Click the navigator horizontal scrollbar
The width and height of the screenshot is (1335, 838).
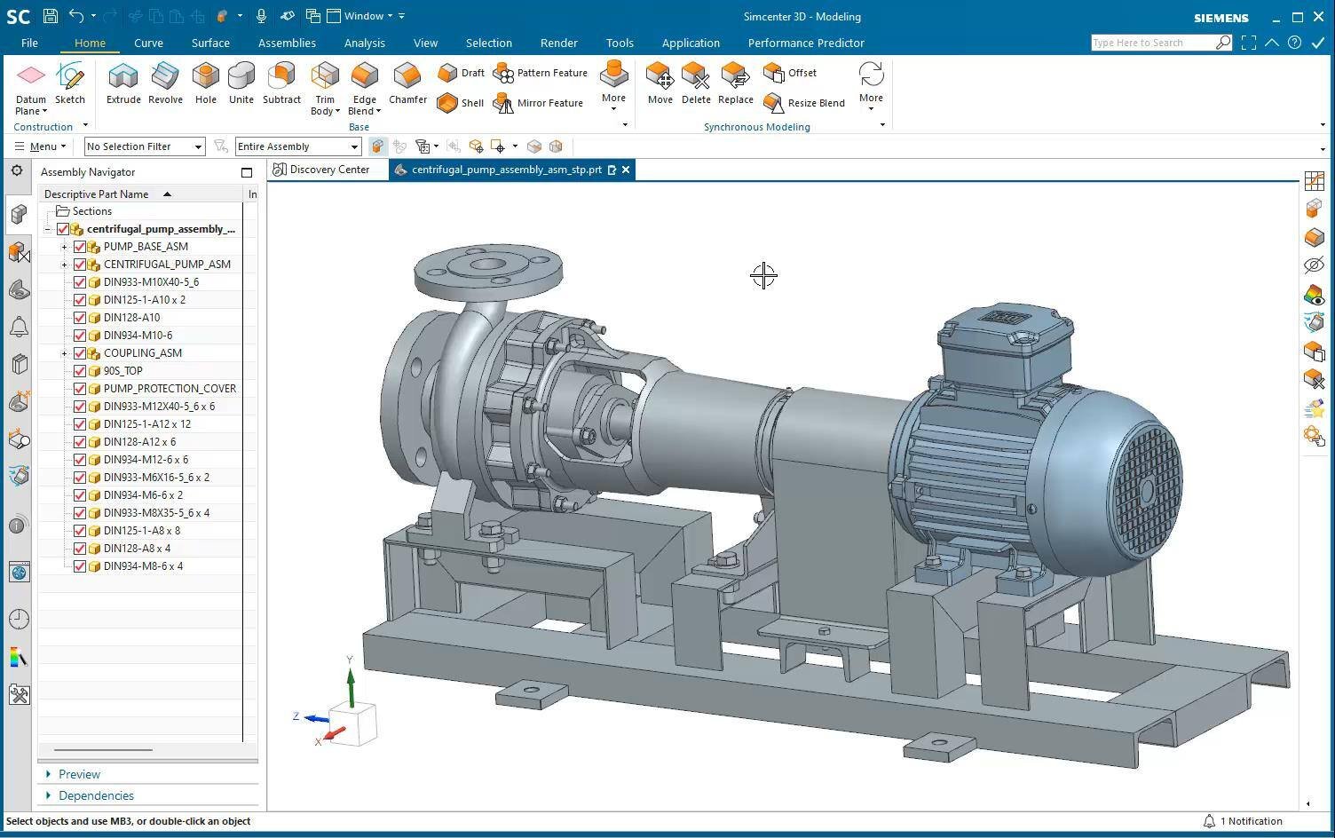click(103, 750)
